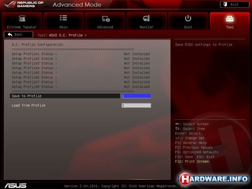Click the Back arrow icon
252x189 pixels.
10,34
